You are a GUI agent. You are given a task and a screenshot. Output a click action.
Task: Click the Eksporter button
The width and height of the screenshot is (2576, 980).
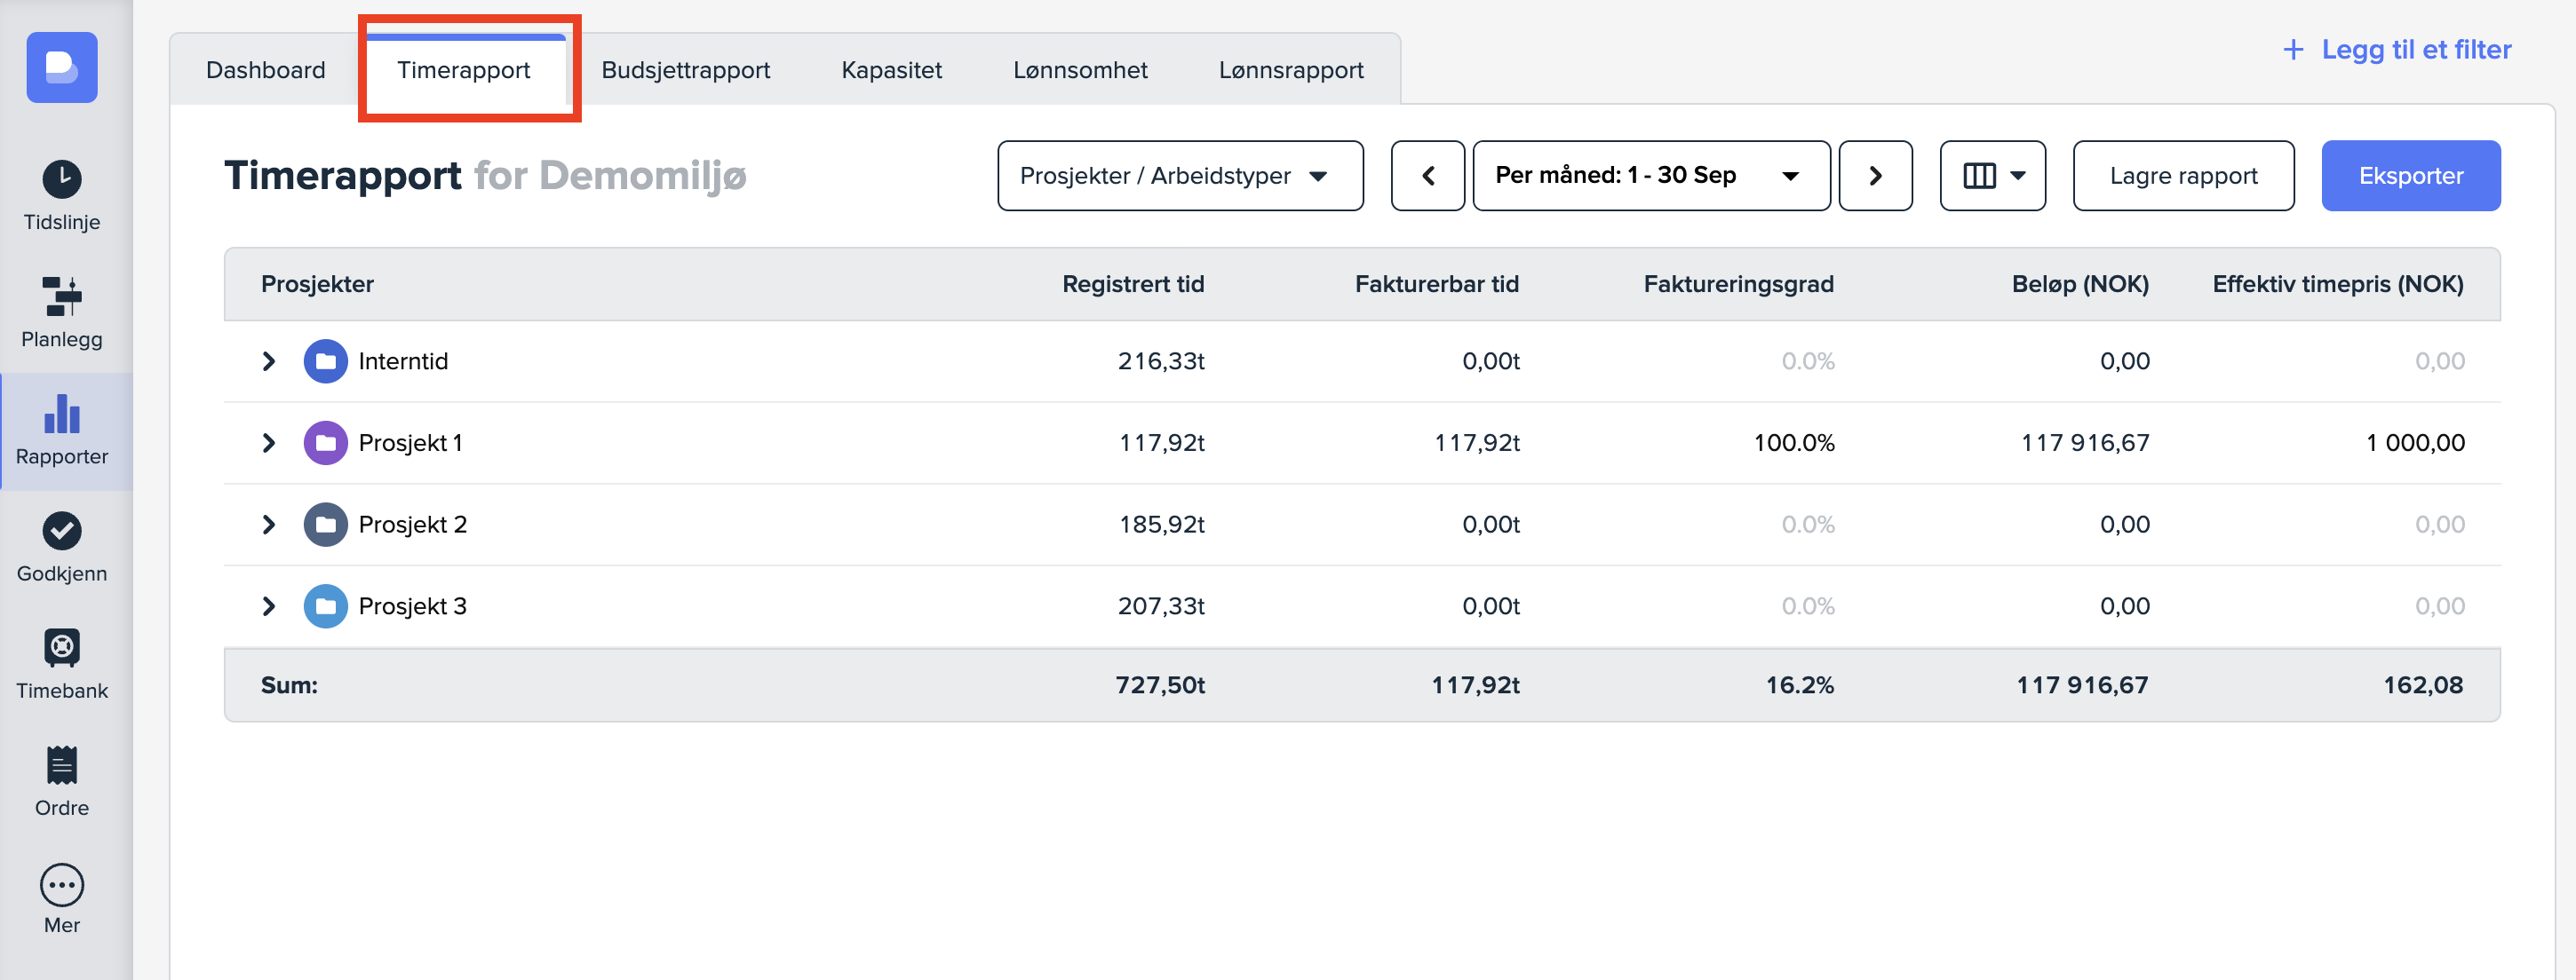pos(2410,176)
